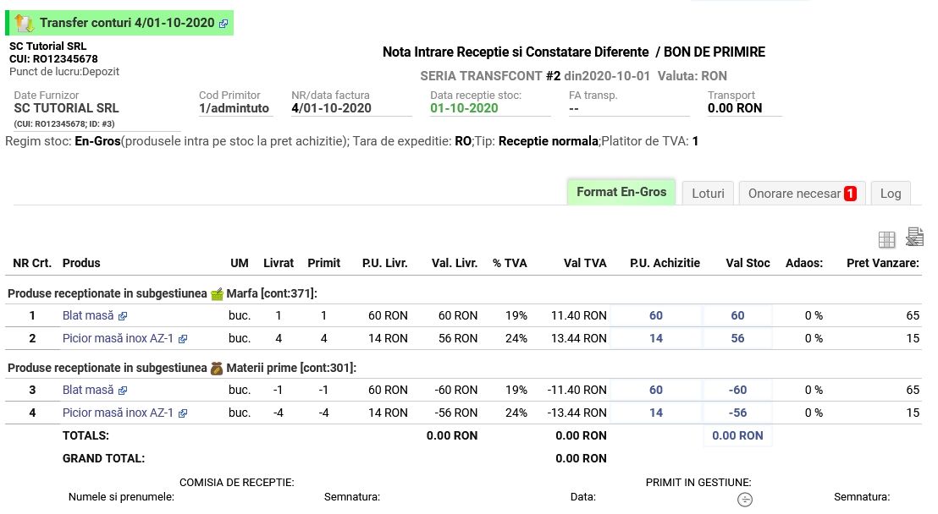Click the P.U. Achizitie value 60 in row 1
Image resolution: width=938 pixels, height=514 pixels.
click(x=656, y=315)
